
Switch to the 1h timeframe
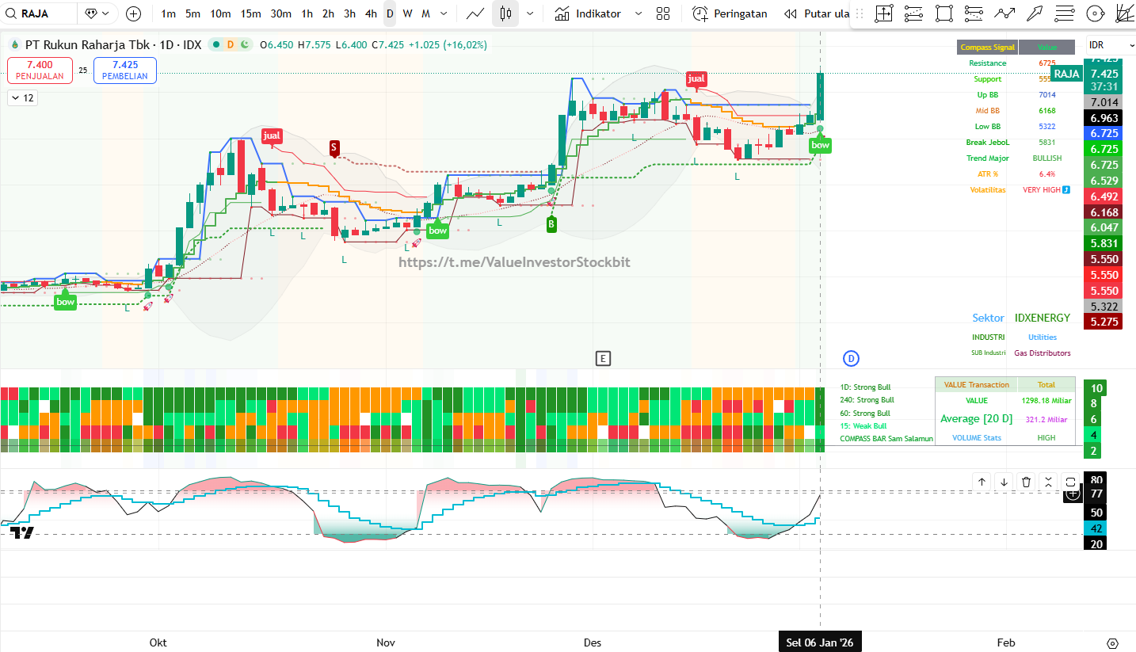click(307, 13)
